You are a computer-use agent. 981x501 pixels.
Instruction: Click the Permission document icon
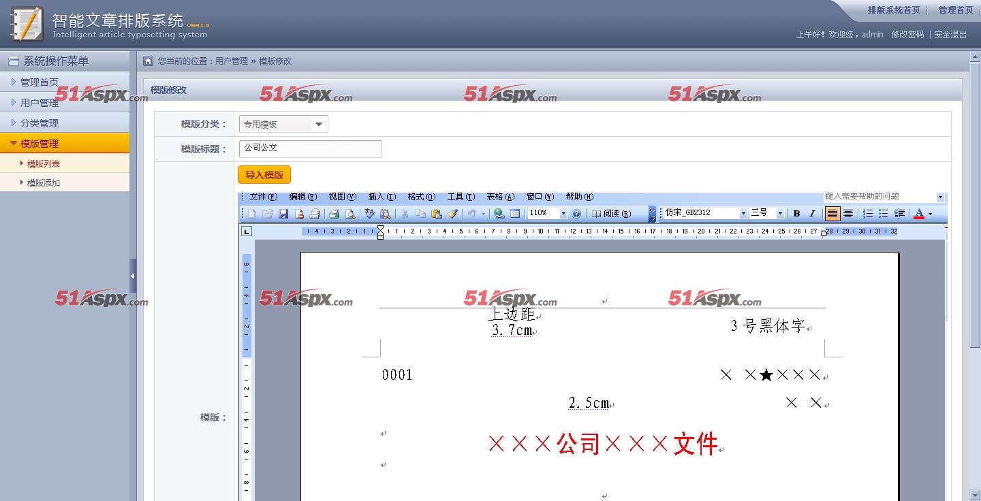(x=298, y=214)
